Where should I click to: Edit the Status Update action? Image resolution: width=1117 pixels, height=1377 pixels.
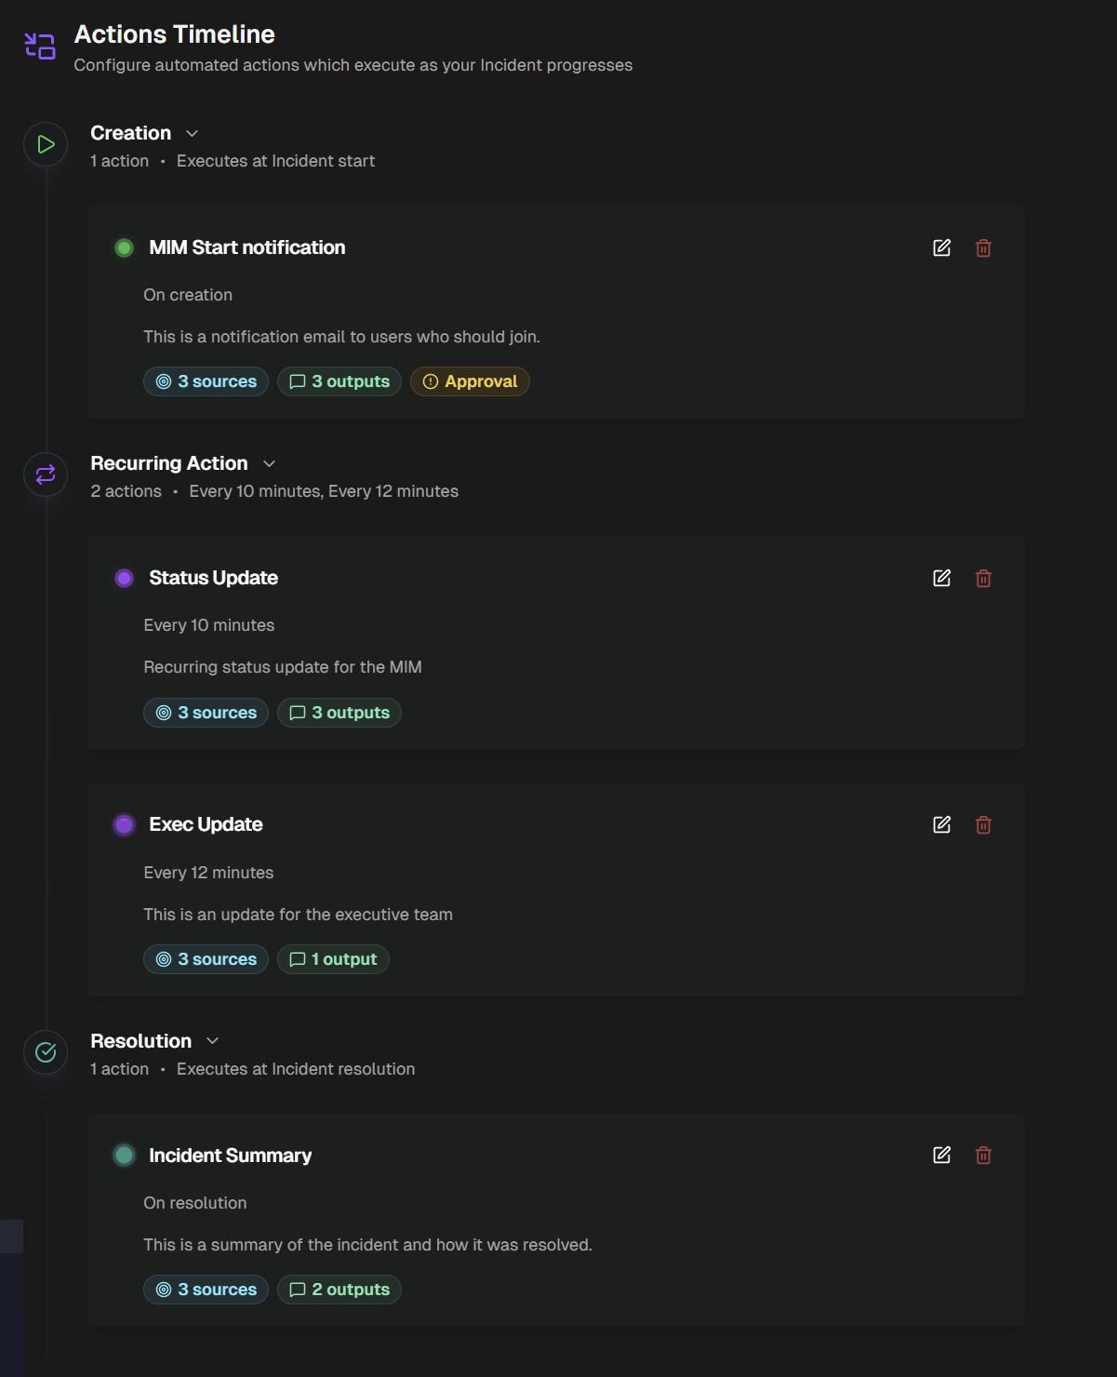point(941,578)
